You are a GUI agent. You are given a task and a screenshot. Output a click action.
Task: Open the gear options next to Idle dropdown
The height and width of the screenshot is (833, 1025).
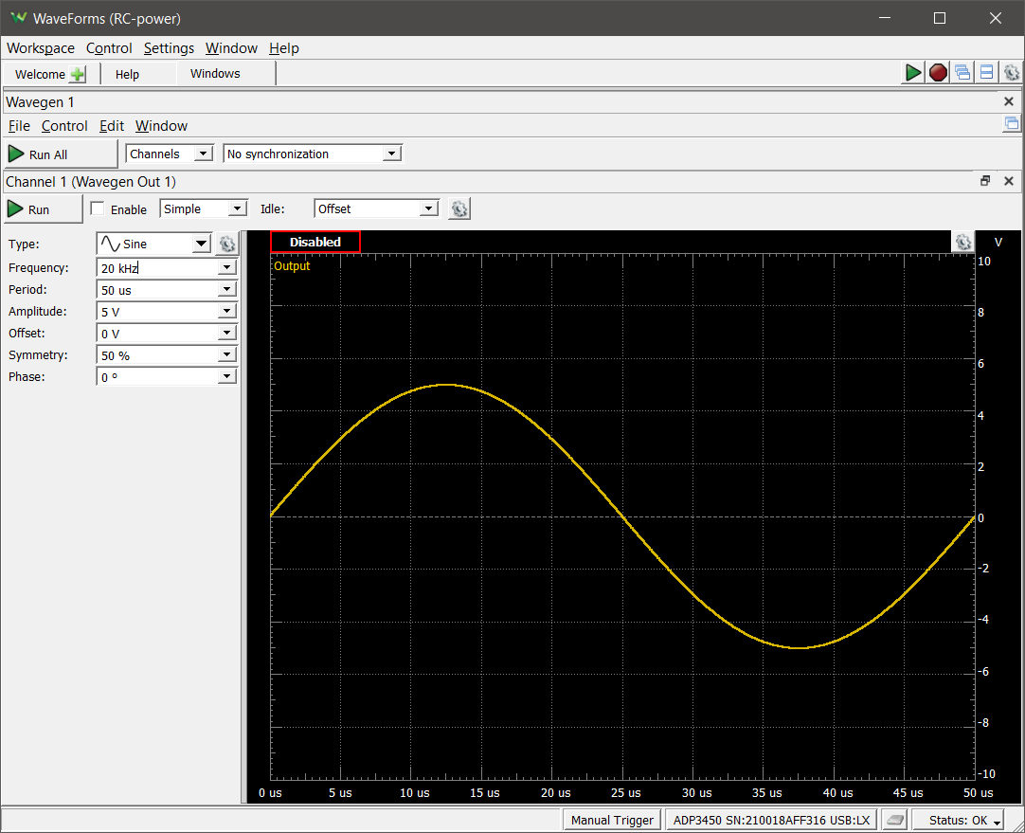coord(459,208)
